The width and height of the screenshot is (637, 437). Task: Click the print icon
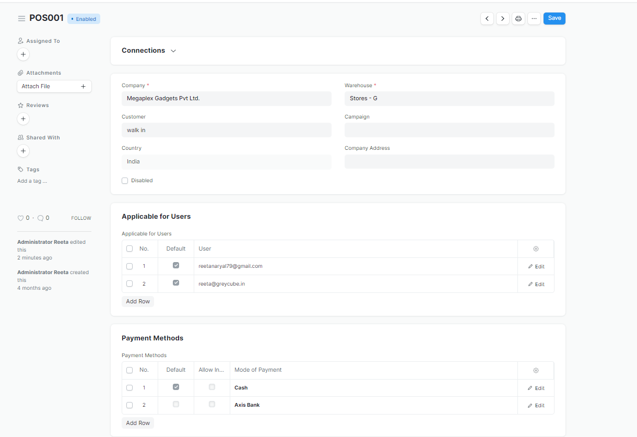[x=518, y=18]
